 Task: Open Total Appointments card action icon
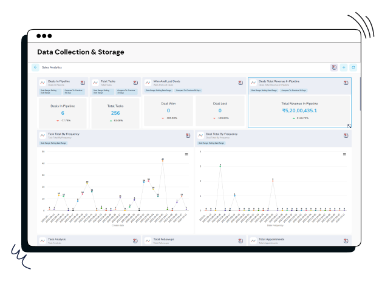346,241
